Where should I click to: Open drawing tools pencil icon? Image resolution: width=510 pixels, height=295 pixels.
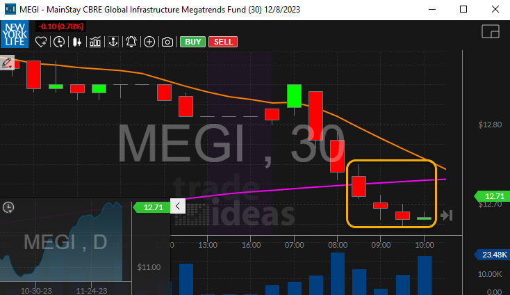click(x=7, y=63)
